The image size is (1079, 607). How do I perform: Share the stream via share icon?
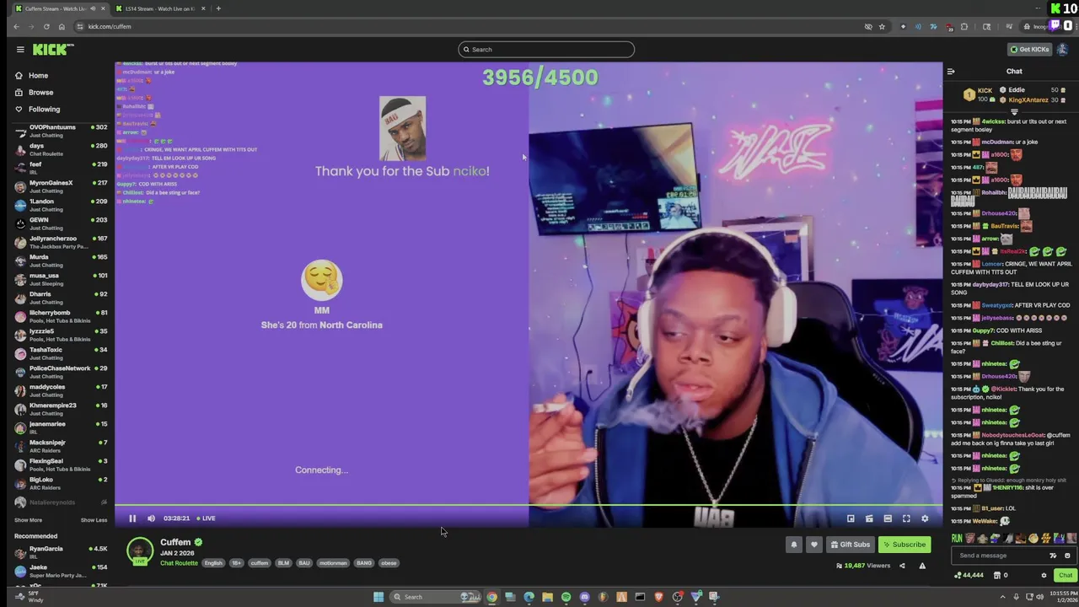902,566
